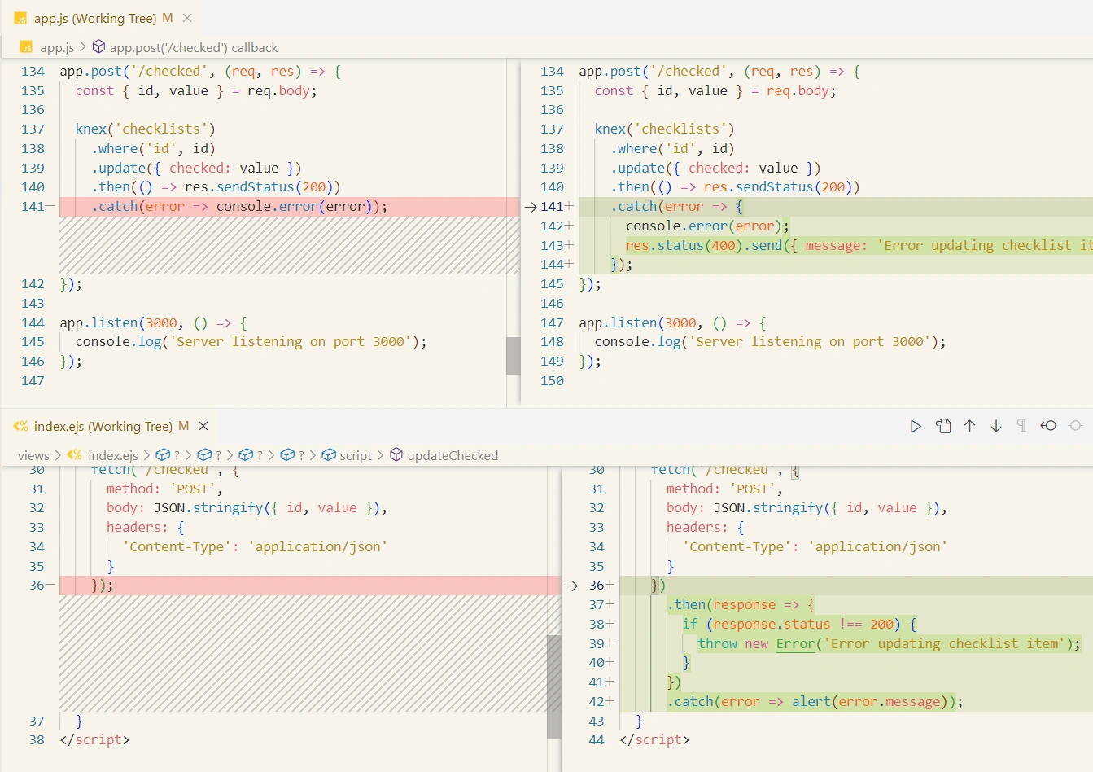1093x772 pixels.
Task: Click line number 42+ in index.ejs modified gutter
Action: pos(601,702)
